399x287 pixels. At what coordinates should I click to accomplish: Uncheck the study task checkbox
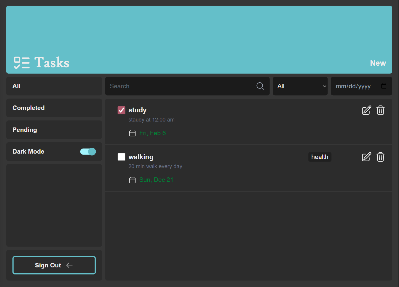(122, 110)
